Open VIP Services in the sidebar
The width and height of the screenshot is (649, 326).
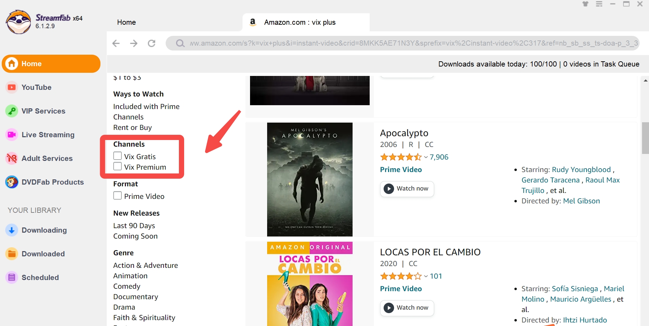click(x=43, y=111)
